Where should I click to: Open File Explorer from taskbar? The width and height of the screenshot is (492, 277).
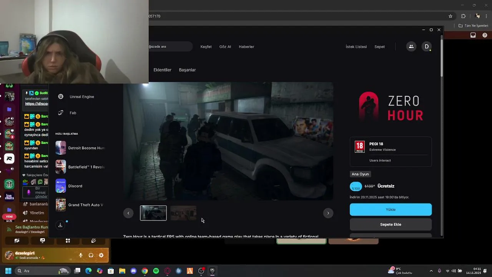point(122,271)
